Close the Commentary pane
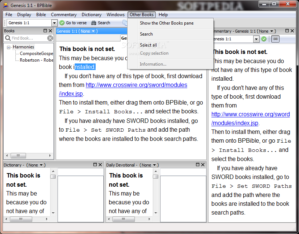This screenshot has height=234, width=299. tap(292, 31)
